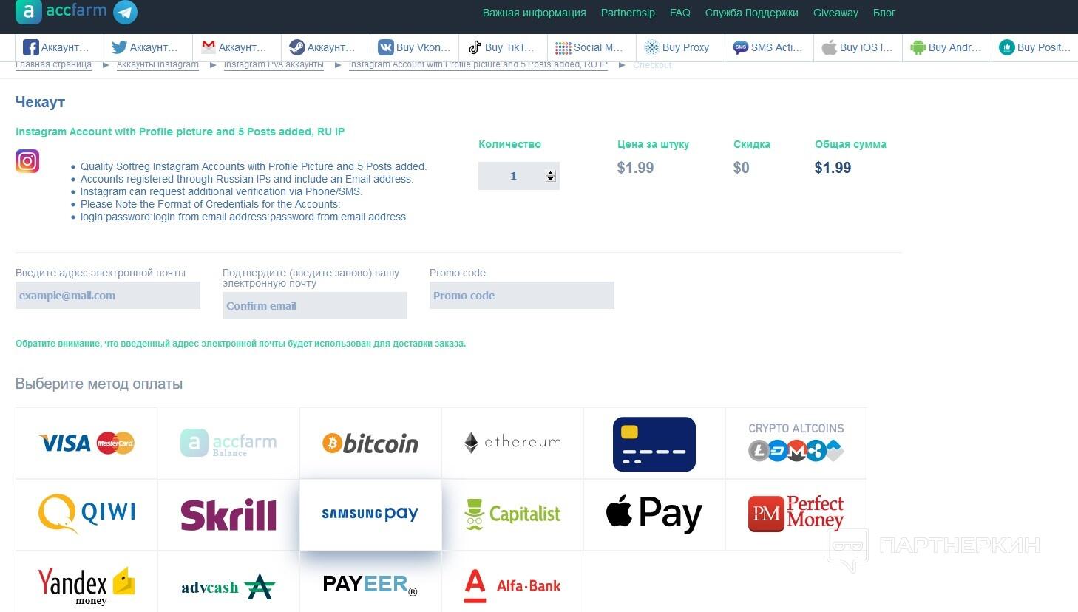The width and height of the screenshot is (1078, 612).
Task: Visit the Блог page
Action: (x=884, y=13)
